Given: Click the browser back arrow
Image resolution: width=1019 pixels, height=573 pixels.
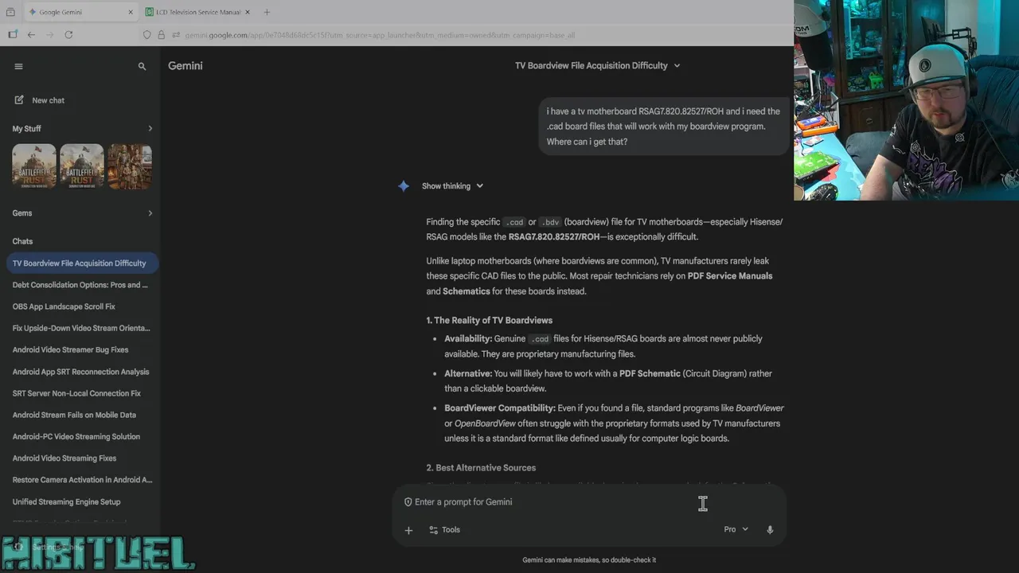Looking at the screenshot, I should (31, 35).
